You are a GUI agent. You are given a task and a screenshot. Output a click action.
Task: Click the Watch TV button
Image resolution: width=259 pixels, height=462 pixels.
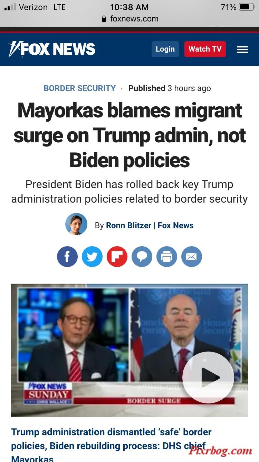(x=205, y=49)
